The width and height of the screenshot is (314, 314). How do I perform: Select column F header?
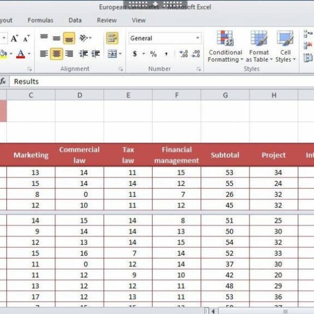pos(177,95)
